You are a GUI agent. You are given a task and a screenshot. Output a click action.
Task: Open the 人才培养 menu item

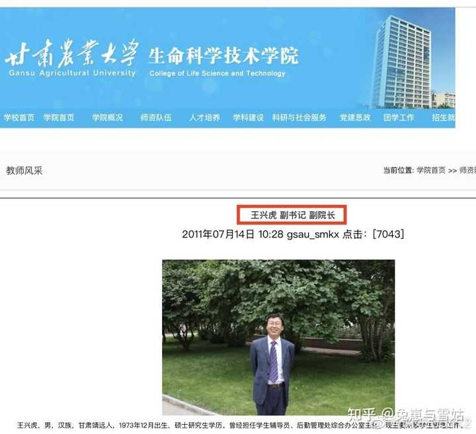point(204,118)
